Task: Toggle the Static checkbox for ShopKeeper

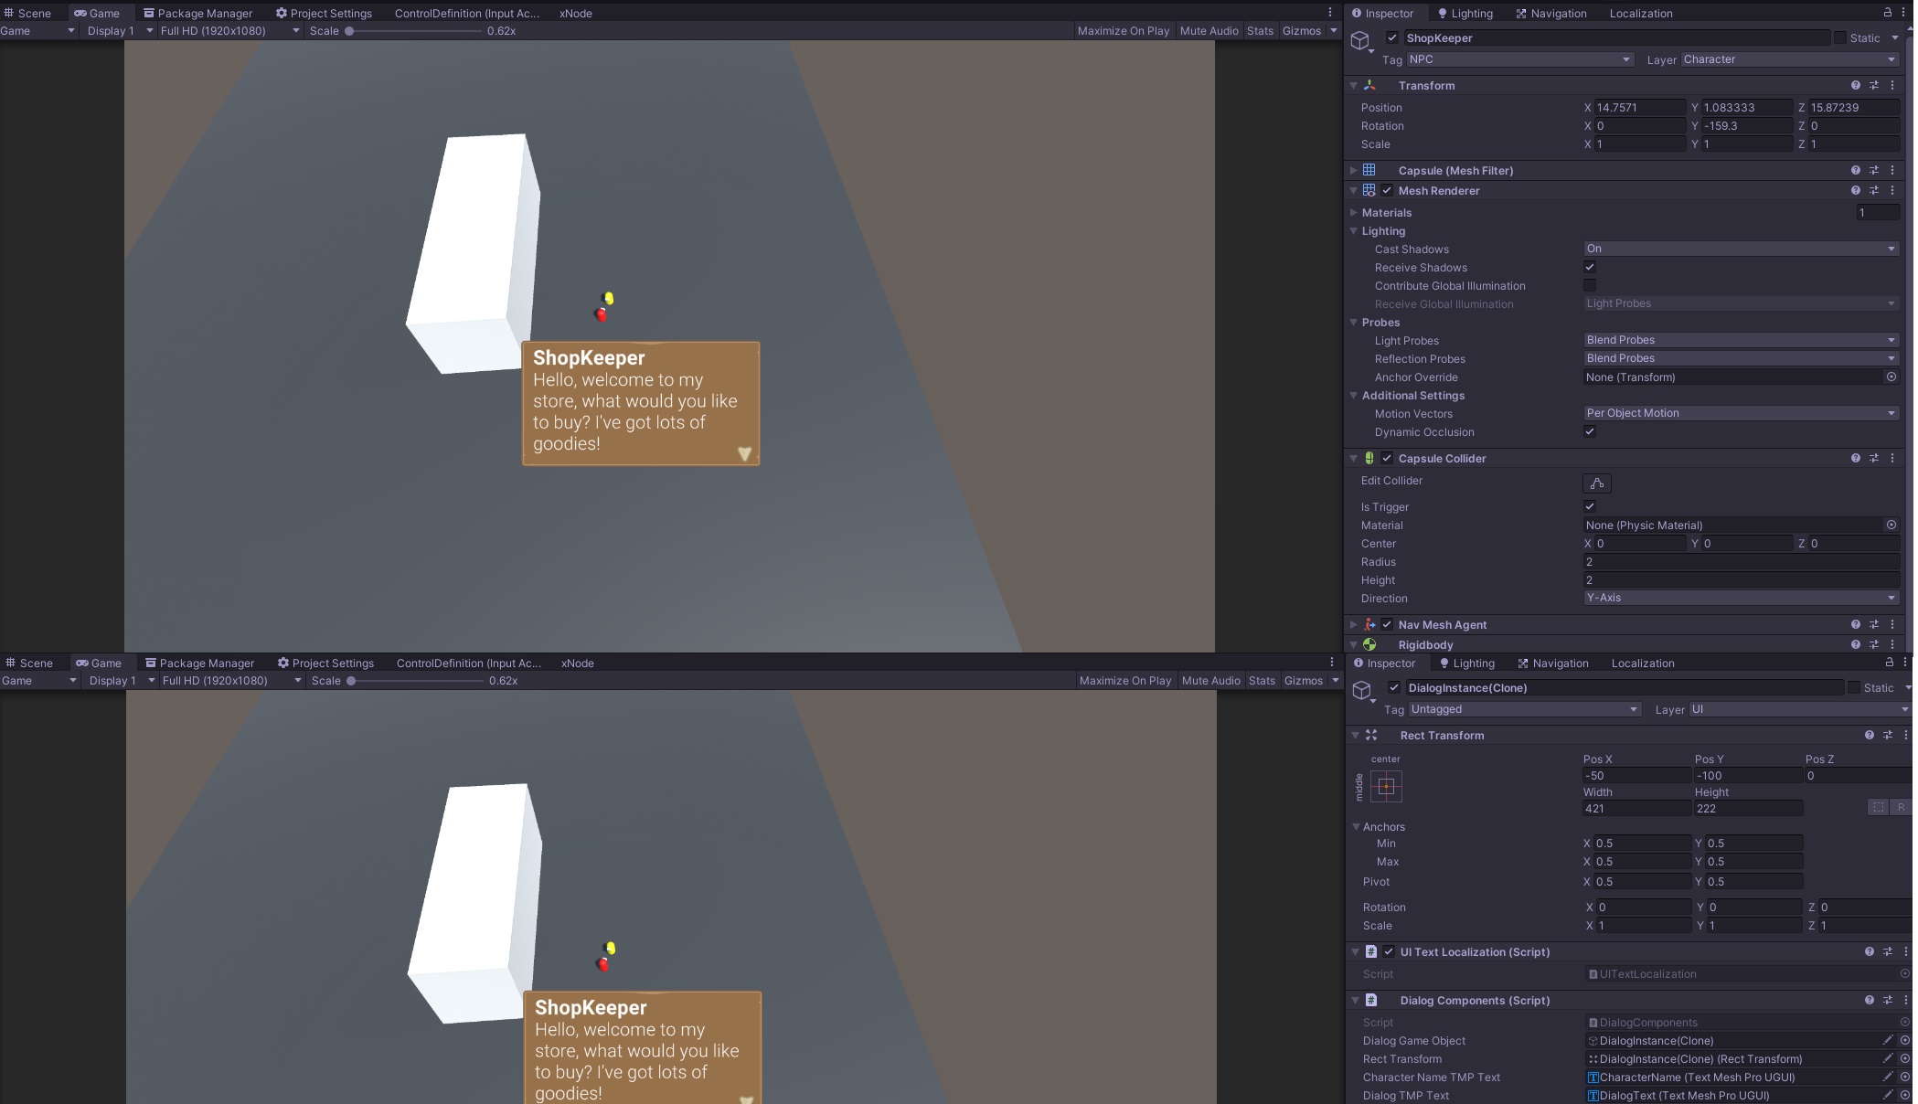Action: pyautogui.click(x=1839, y=37)
